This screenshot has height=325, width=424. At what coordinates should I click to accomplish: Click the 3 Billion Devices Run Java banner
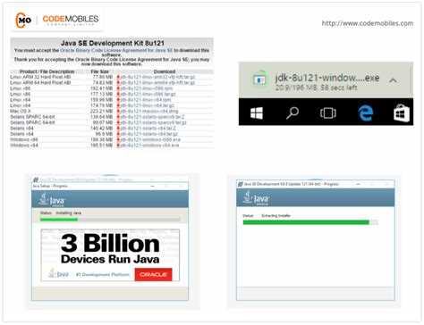(x=110, y=255)
